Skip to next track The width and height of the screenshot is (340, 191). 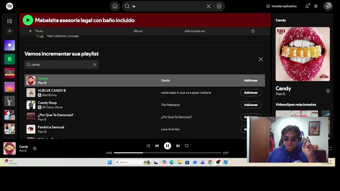coord(178,146)
